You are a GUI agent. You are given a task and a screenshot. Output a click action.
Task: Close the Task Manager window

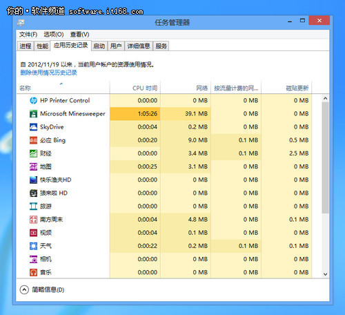319,21
